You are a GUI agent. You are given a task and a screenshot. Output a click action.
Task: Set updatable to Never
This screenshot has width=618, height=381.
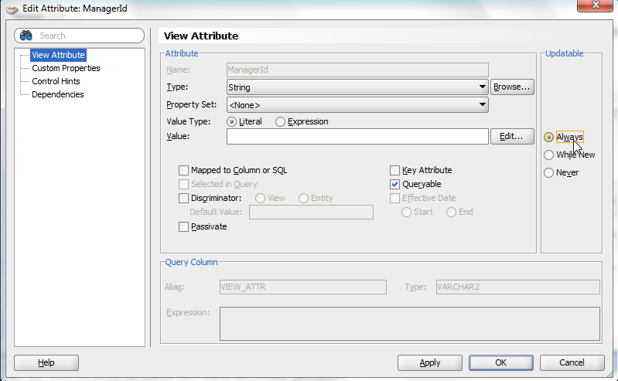pyautogui.click(x=548, y=172)
